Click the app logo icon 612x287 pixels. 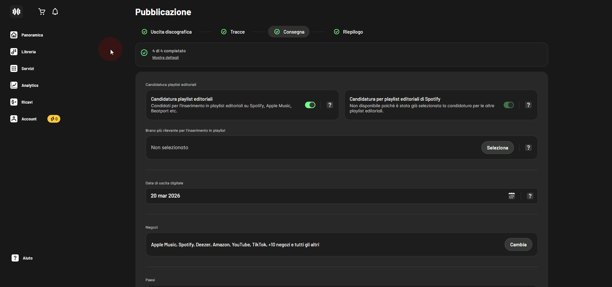coord(16,12)
